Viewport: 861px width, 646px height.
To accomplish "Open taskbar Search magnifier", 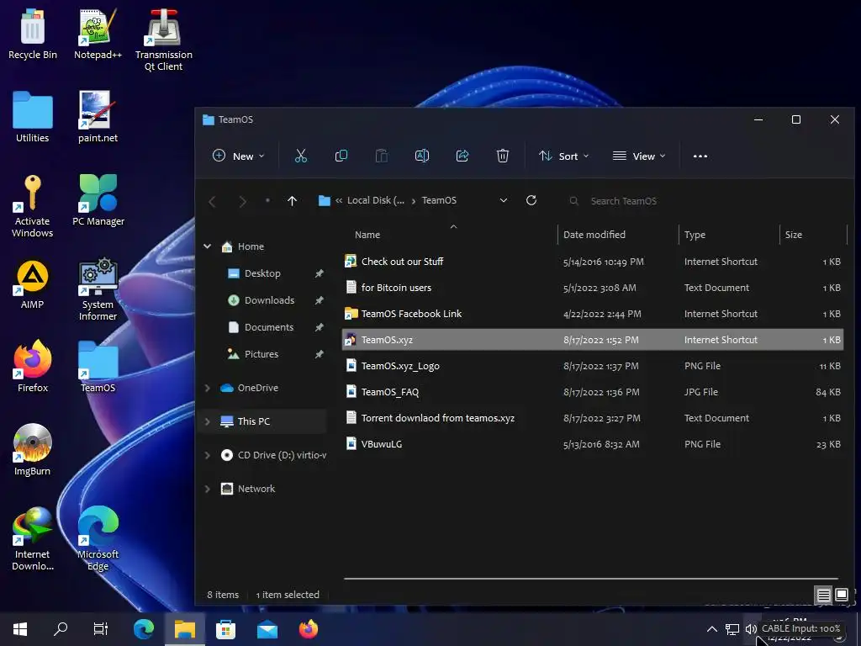I will click(x=61, y=629).
